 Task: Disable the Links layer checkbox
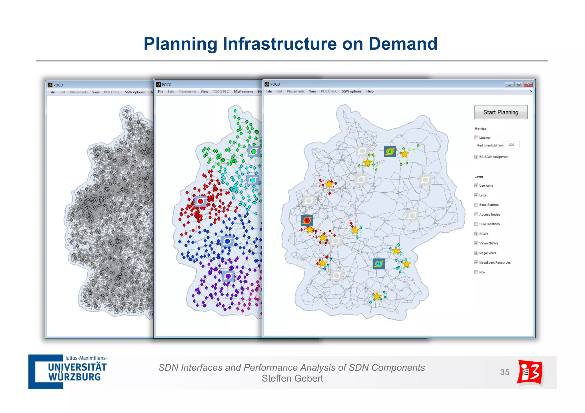[x=476, y=195]
